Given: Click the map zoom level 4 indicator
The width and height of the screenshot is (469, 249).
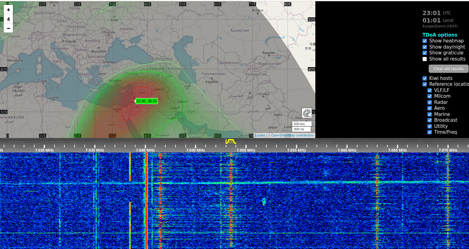Looking at the screenshot, I should tap(8, 19).
